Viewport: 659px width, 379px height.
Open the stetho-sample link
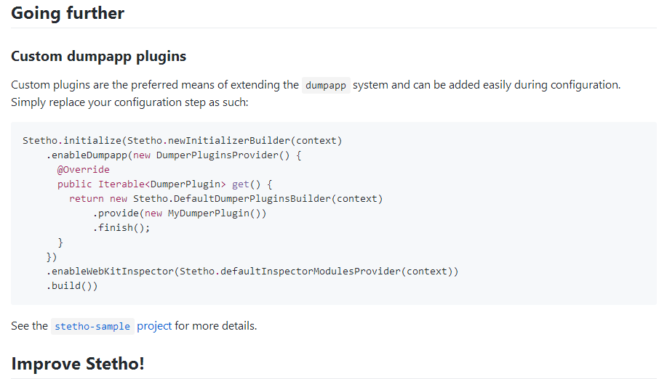point(92,326)
